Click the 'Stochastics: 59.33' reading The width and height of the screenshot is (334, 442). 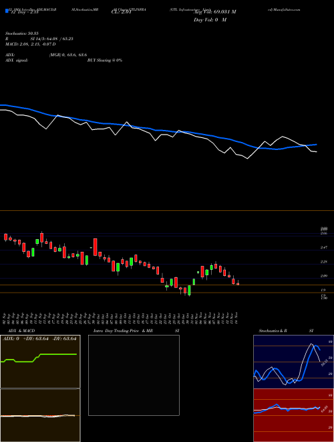click(21, 33)
